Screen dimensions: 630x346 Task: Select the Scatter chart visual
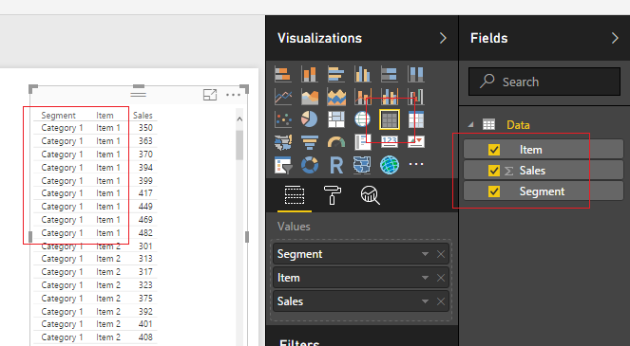pyautogui.click(x=283, y=119)
